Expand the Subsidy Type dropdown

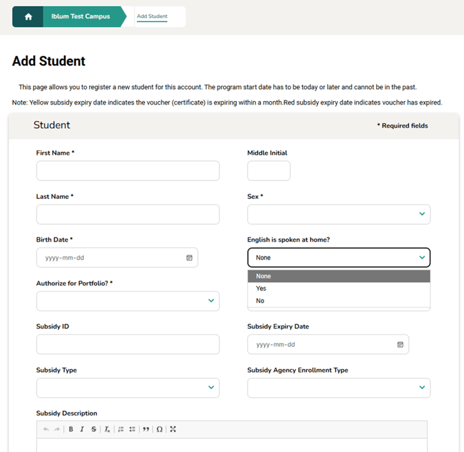[127, 388]
